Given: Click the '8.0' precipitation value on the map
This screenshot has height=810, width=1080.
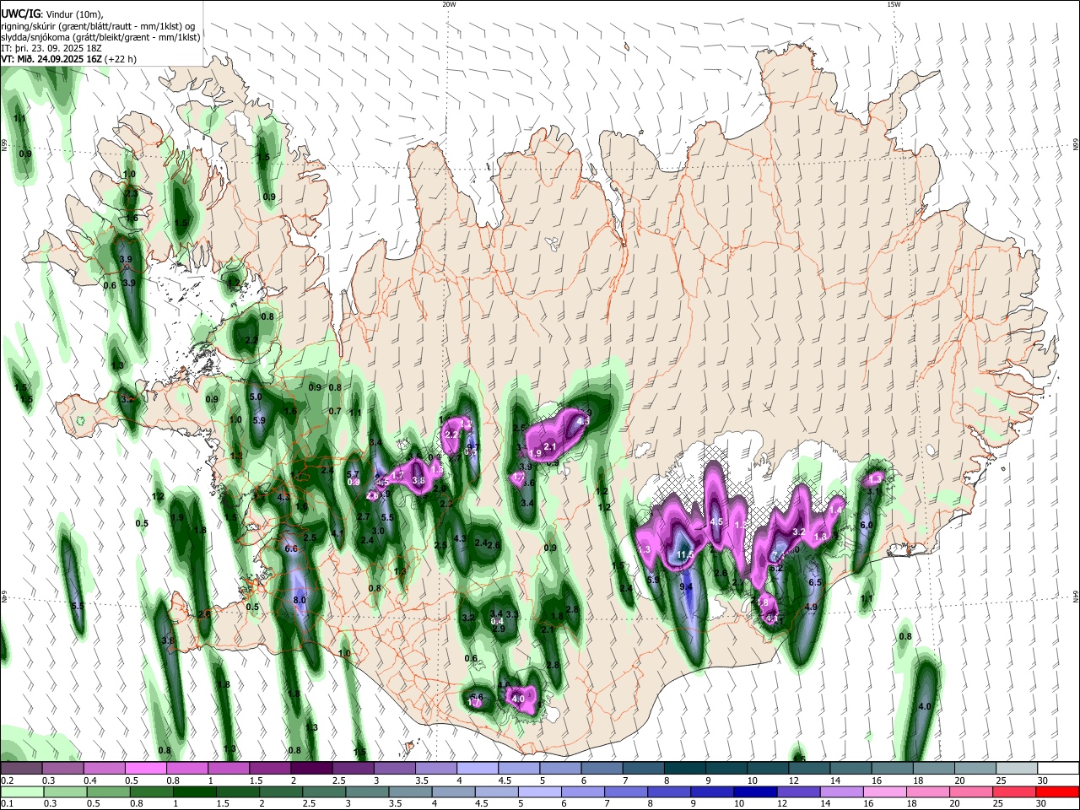Looking at the screenshot, I should tap(300, 600).
